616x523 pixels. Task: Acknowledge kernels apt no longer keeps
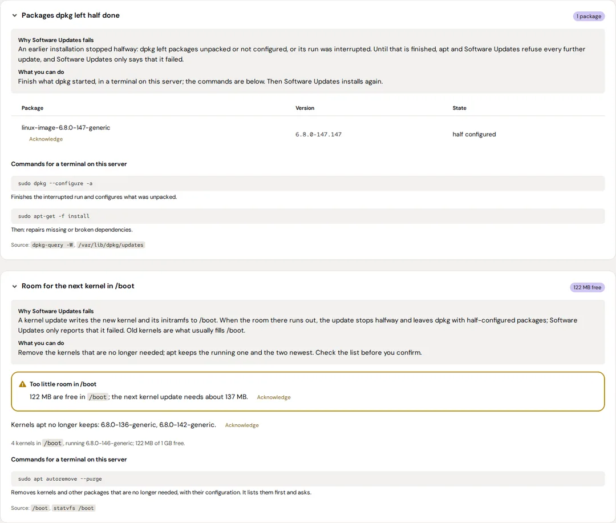pos(242,425)
